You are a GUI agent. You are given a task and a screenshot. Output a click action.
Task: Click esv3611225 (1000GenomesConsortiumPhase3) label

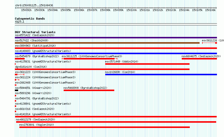[92, 56]
